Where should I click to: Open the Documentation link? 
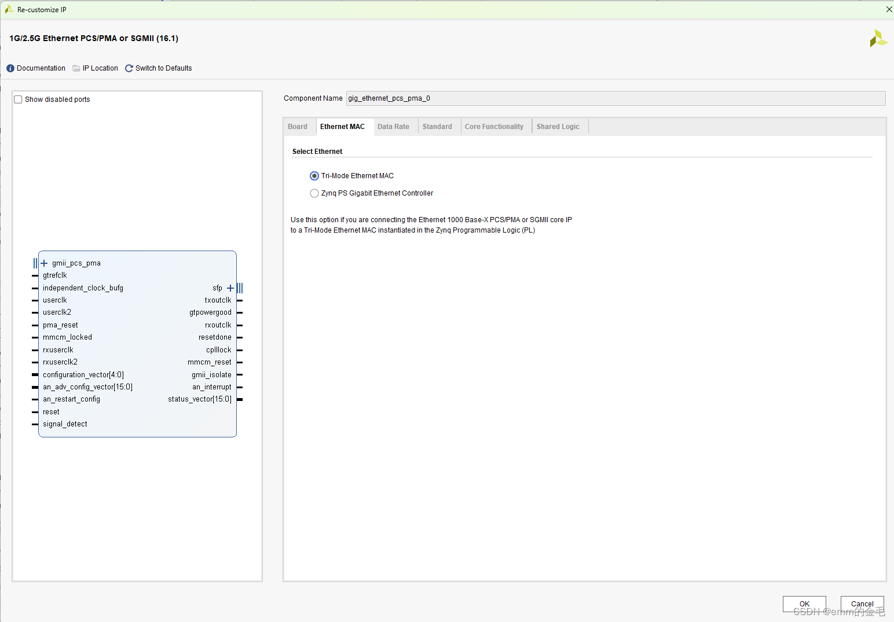coord(41,68)
